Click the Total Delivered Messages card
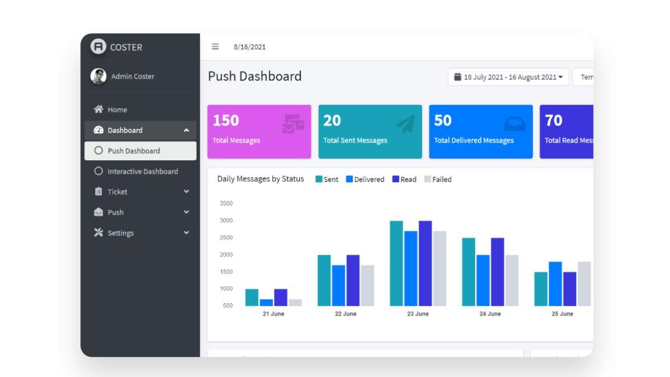This screenshot has height=377, width=670. (x=481, y=132)
